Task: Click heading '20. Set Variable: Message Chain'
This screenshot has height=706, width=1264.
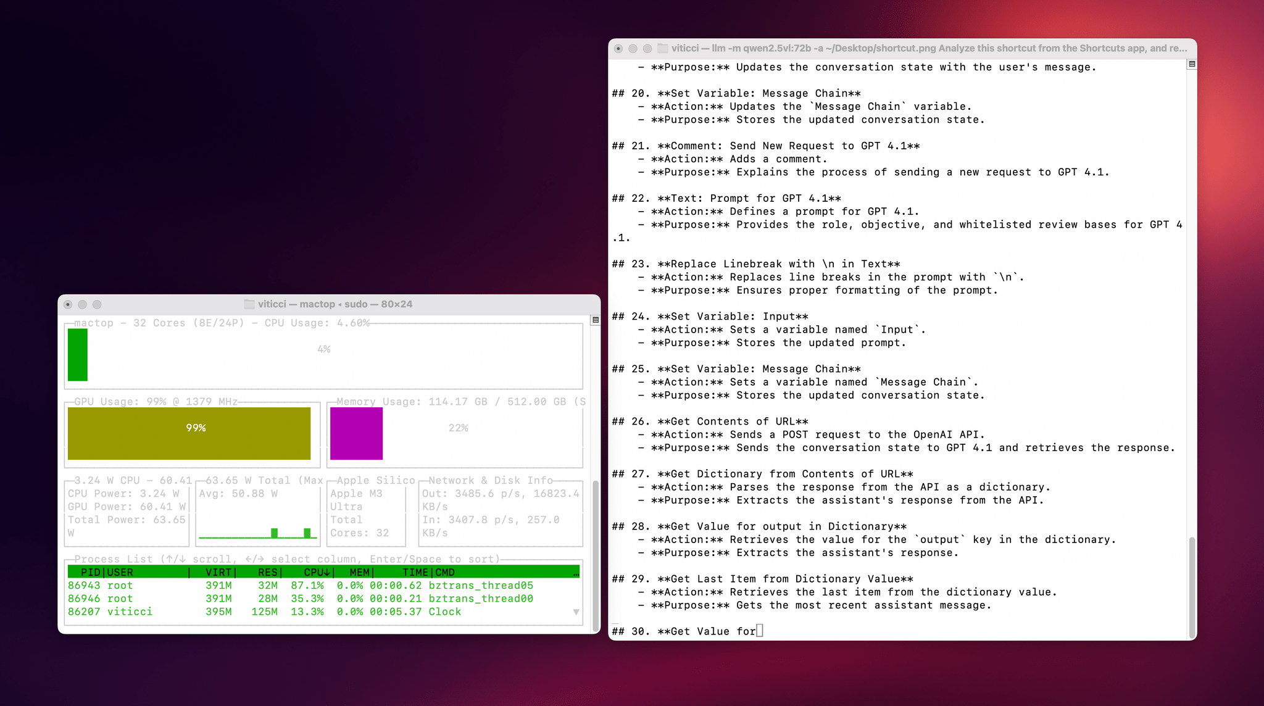Action: pos(736,93)
